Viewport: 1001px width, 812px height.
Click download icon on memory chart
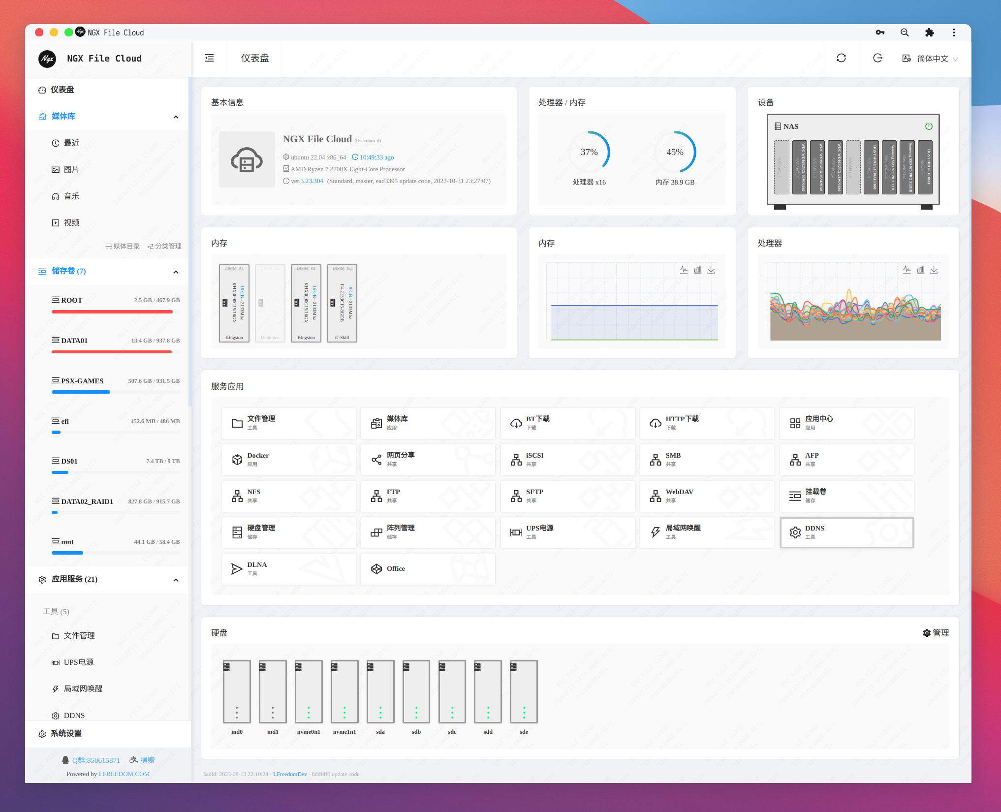pyautogui.click(x=711, y=270)
